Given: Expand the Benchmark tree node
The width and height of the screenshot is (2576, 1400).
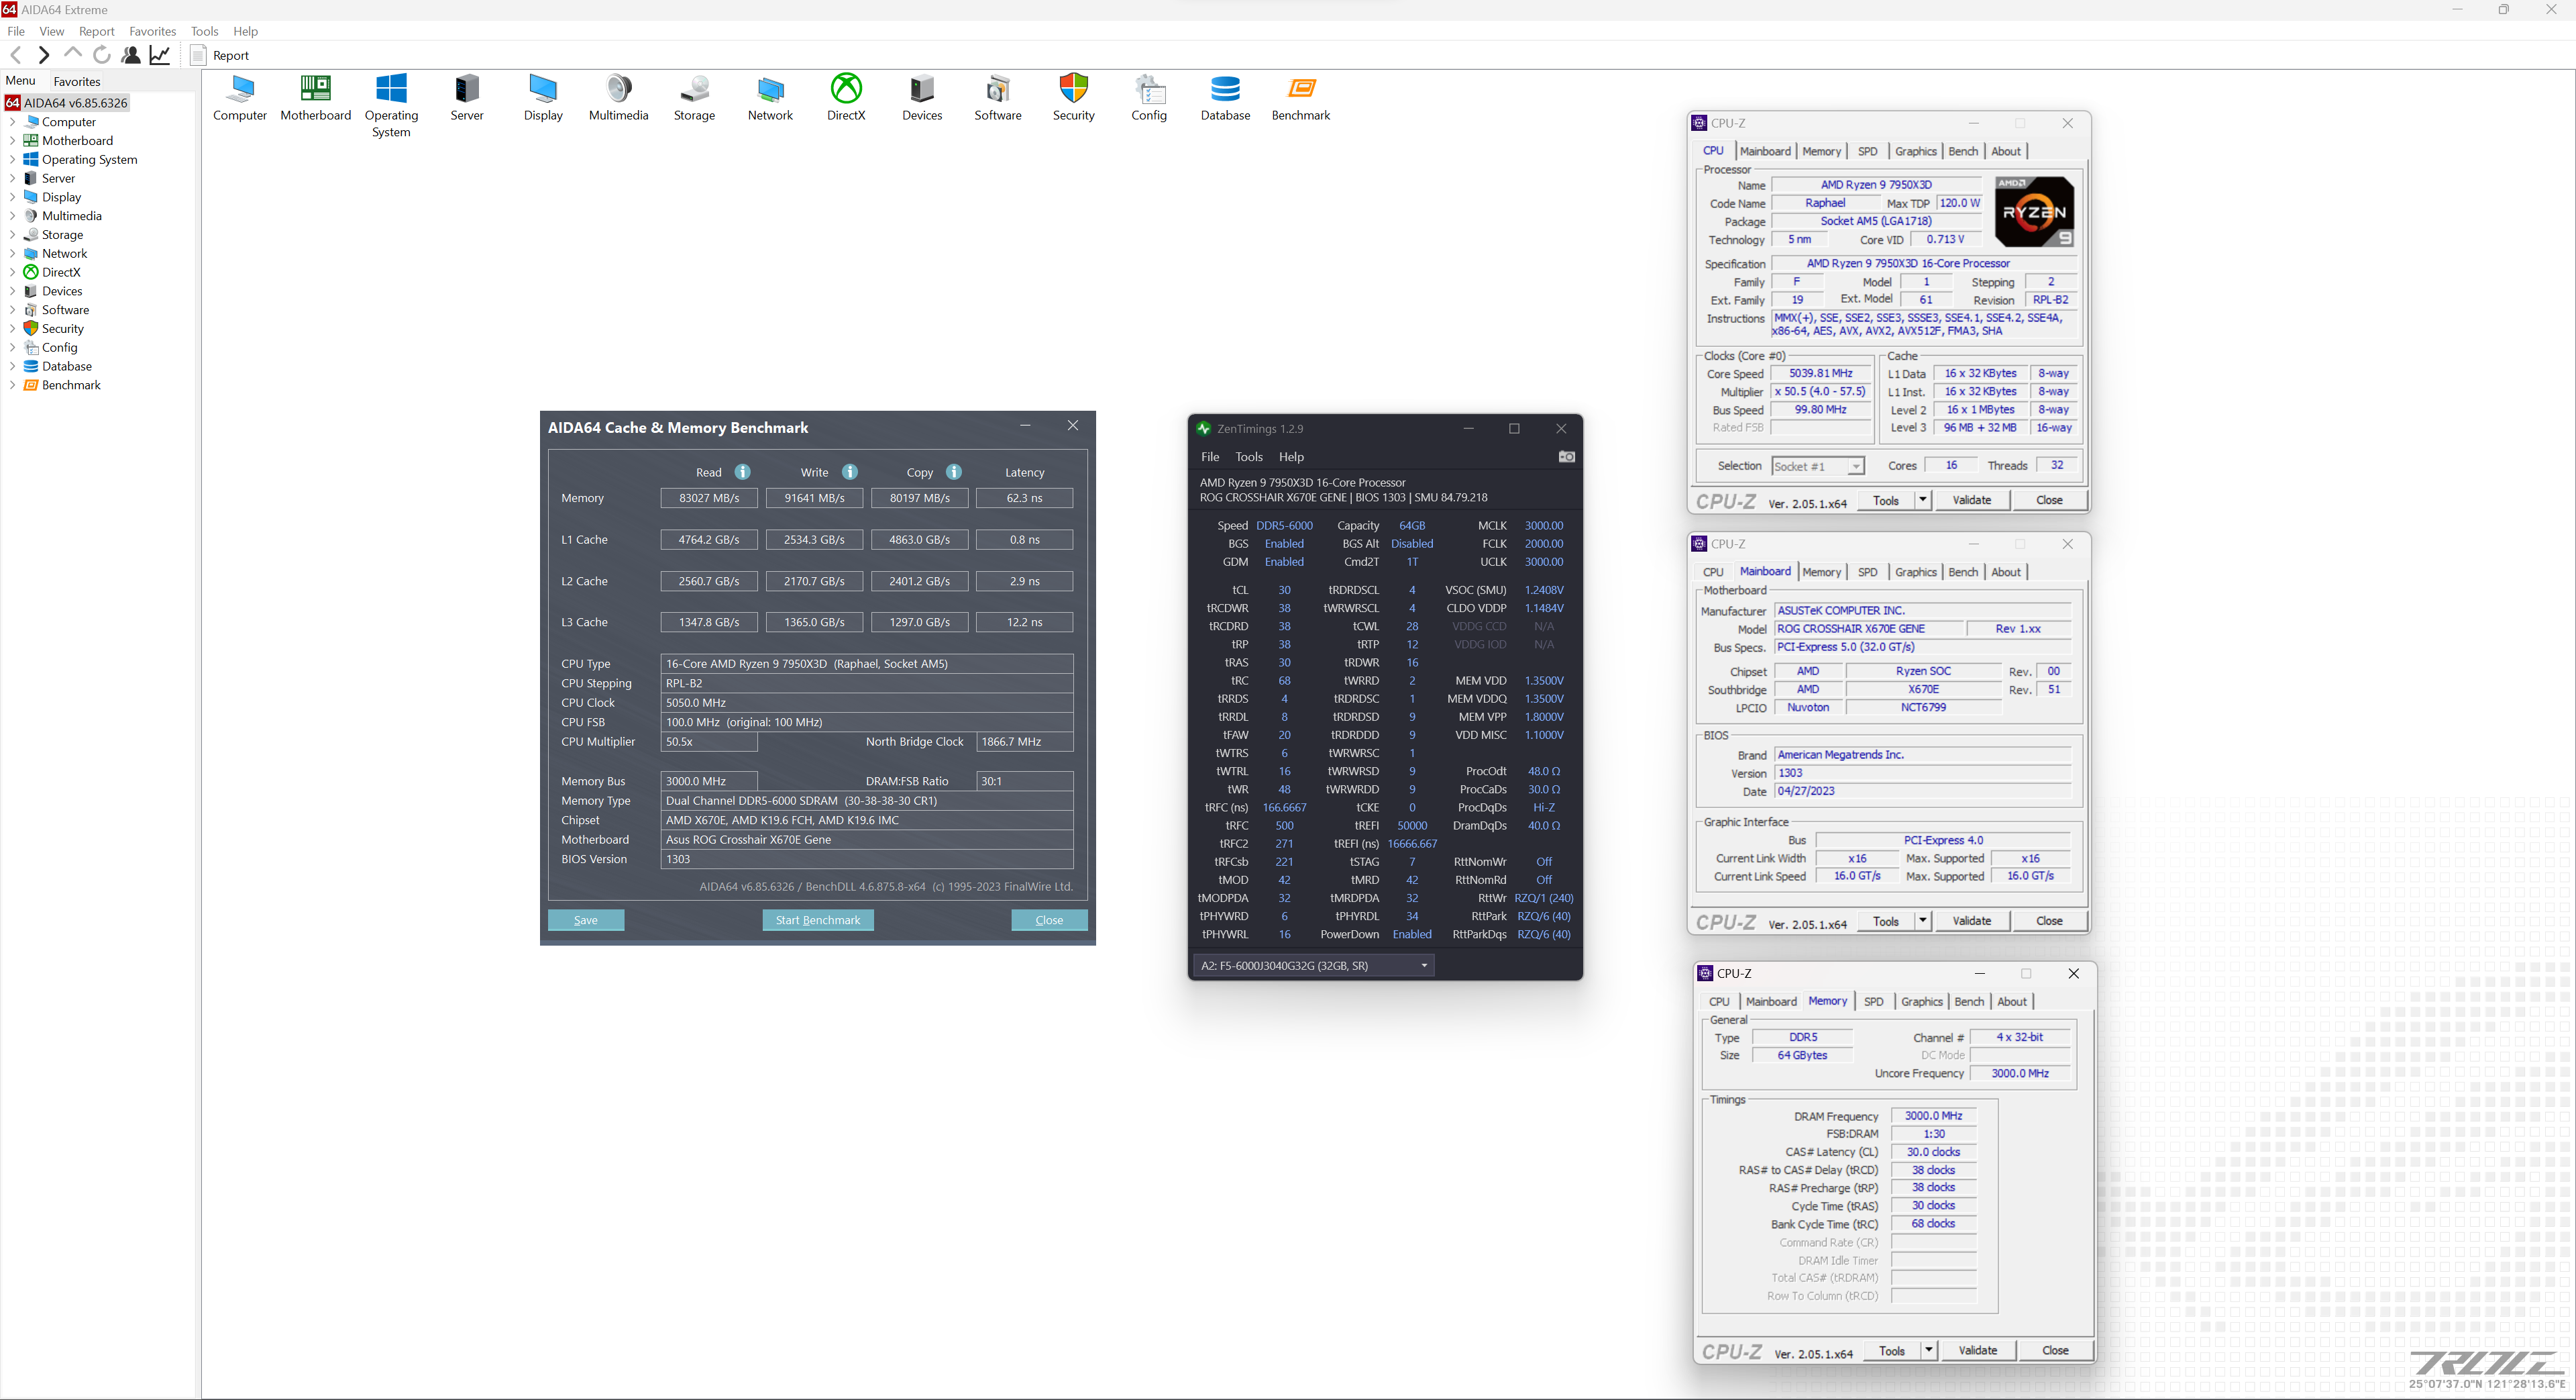Looking at the screenshot, I should tap(12, 385).
